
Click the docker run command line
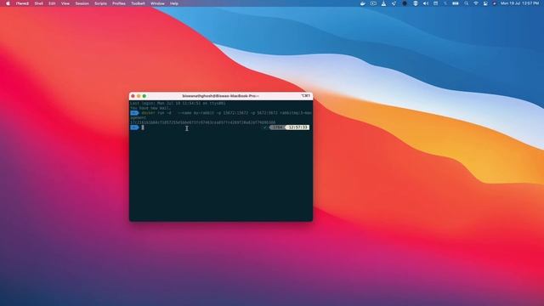coord(226,113)
